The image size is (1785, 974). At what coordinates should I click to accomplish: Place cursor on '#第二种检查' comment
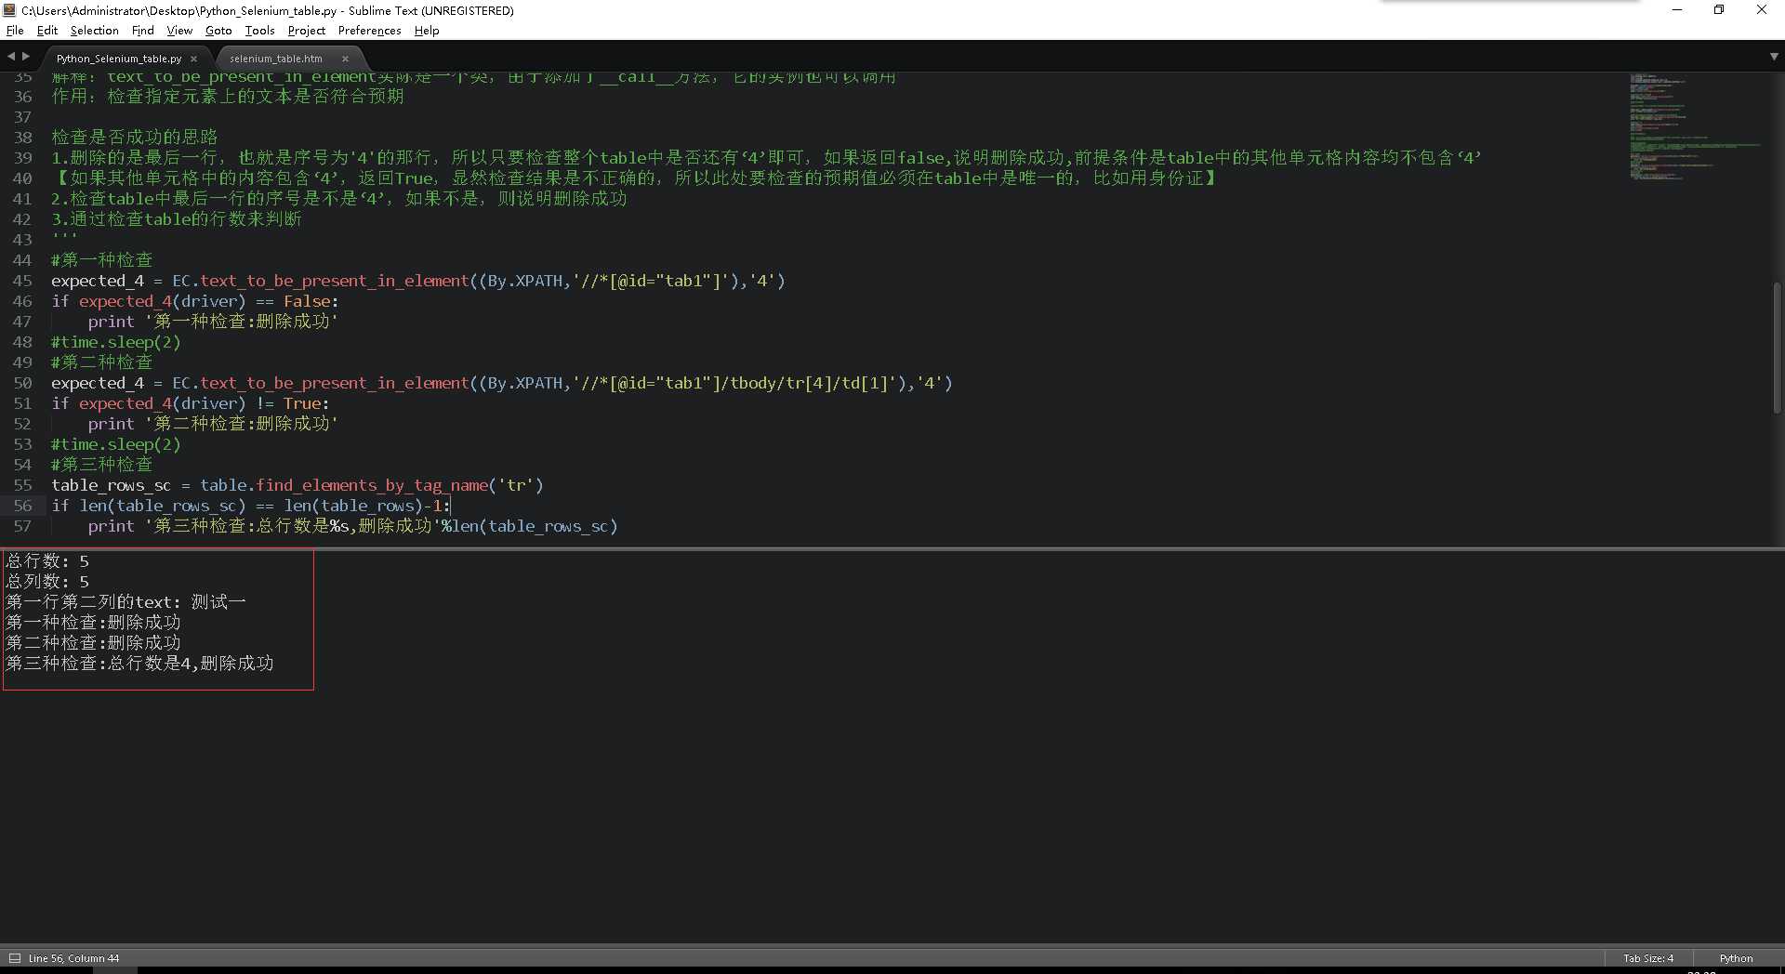[101, 362]
